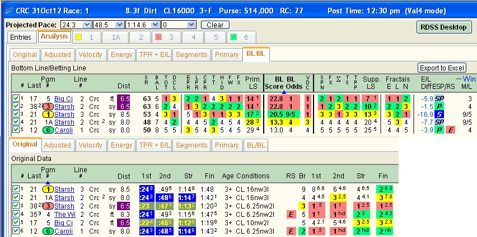Click the green P badge beside -3.9
Viewport: 477px width, 237px height.
[439, 130]
